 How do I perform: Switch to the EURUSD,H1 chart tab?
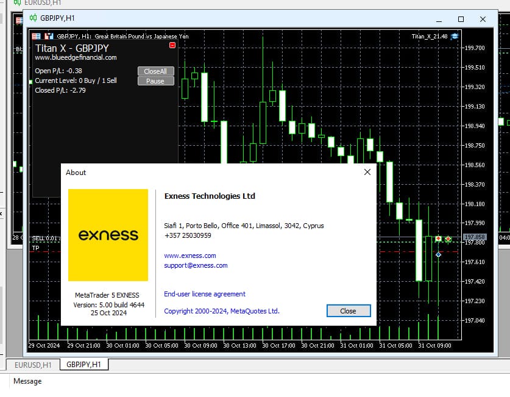pyautogui.click(x=33, y=365)
